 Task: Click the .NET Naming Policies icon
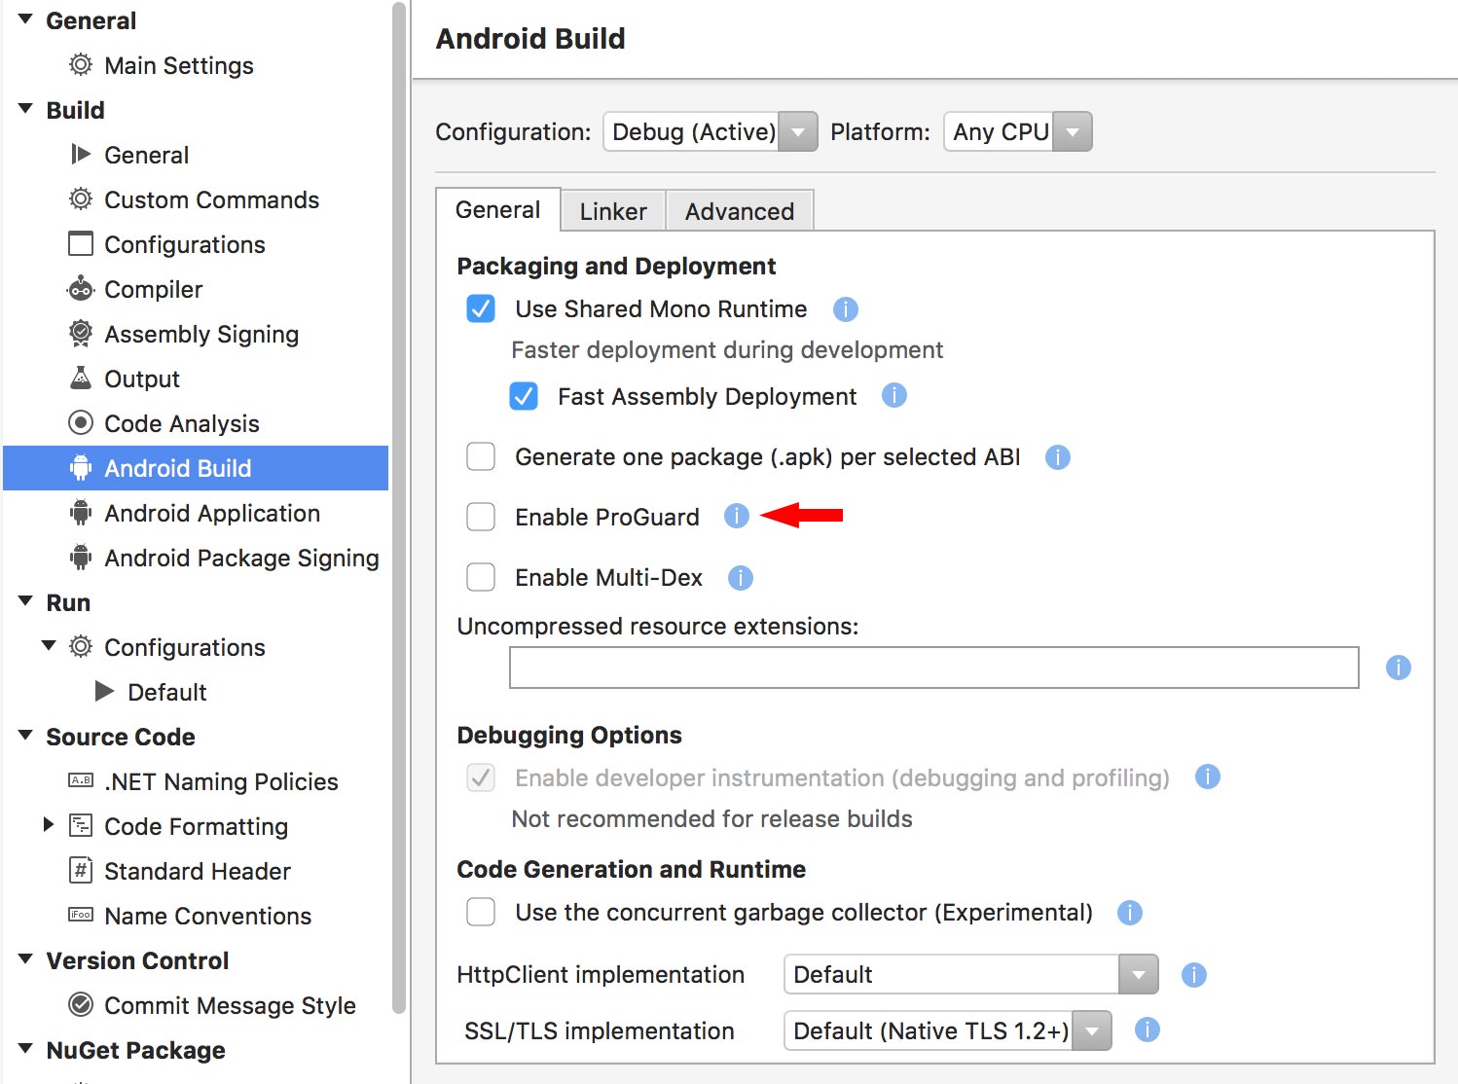(x=81, y=780)
